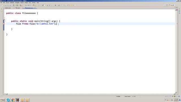Switch to the class1.java editor tab
The height and width of the screenshot is (102, 181).
(x=8, y=8)
